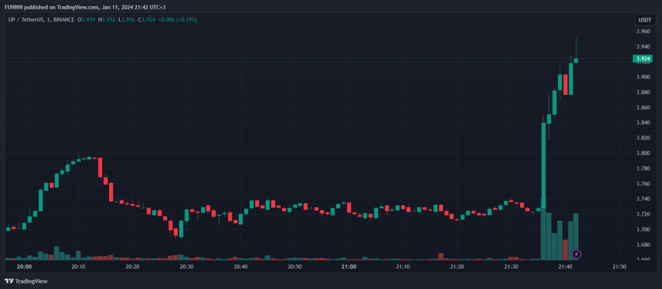
Task: Click the TradingView logo in the footer
Action: (26, 281)
